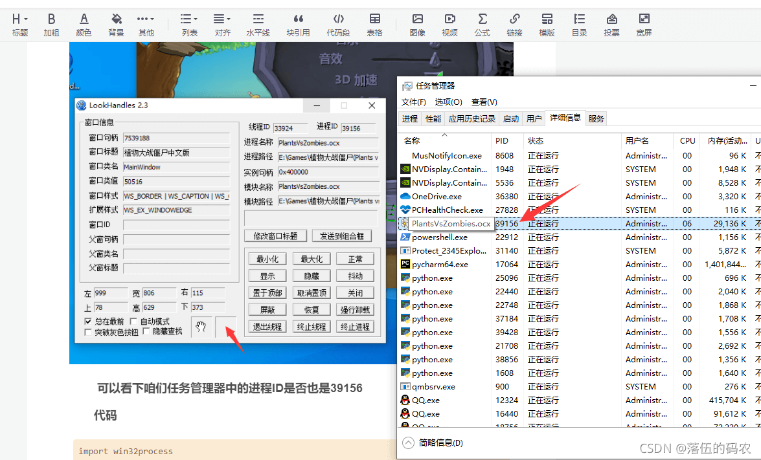Collapse Task Manager via 简略信息 chevron
Screen dimensions: 761x460
pyautogui.click(x=408, y=443)
